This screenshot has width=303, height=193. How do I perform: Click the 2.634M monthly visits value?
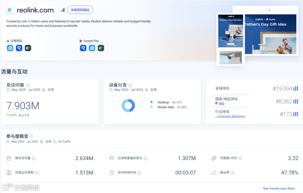click(84, 158)
